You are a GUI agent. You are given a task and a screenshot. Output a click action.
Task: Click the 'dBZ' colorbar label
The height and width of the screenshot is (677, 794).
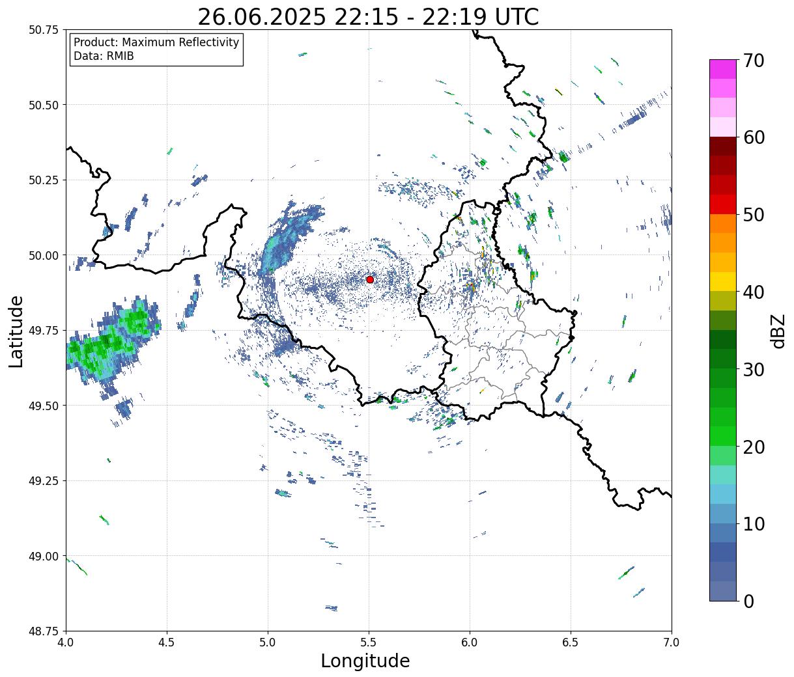point(778,330)
